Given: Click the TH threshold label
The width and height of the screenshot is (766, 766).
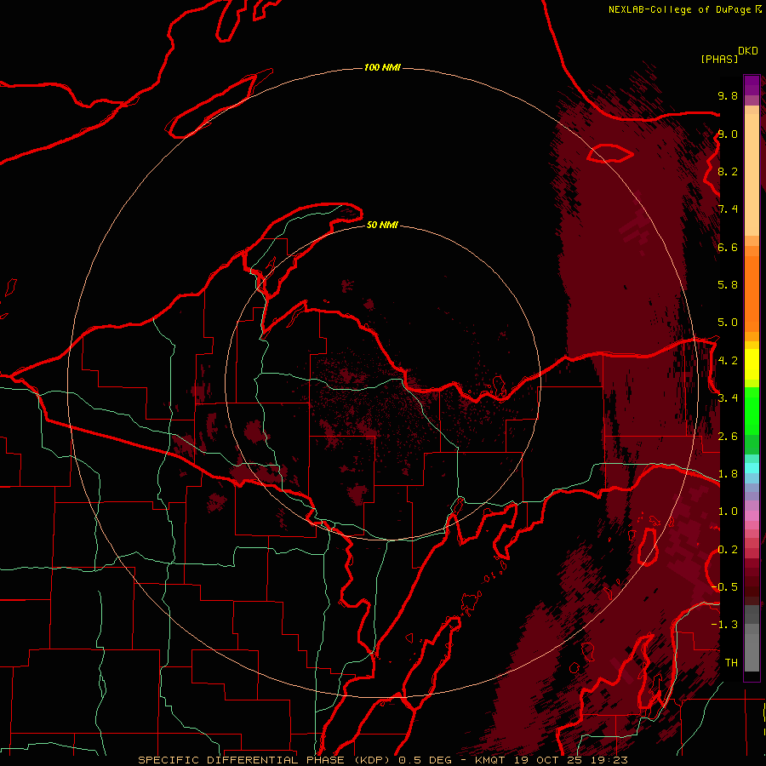Looking at the screenshot, I should pyautogui.click(x=731, y=663).
